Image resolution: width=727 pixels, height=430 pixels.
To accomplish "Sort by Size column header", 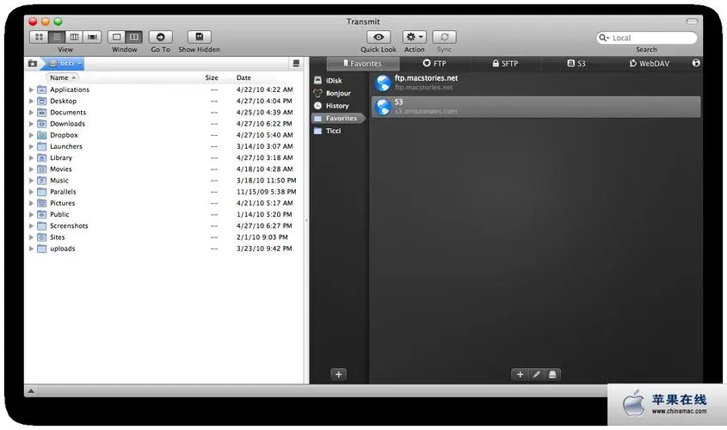I will pyautogui.click(x=212, y=77).
